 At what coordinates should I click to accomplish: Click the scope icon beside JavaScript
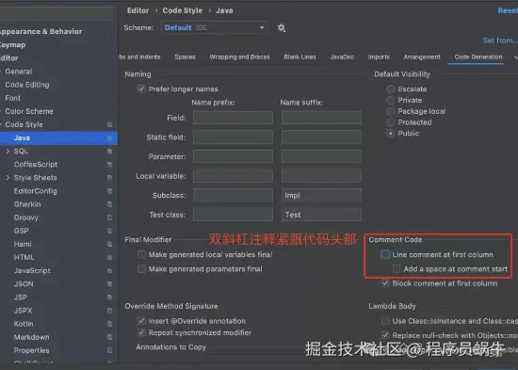(109, 270)
